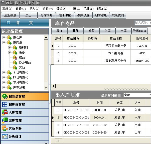Image resolution: width=151 pixels, height=144 pixels.
Task: Click the tree panel scroll-up arrow
Action: pyautogui.click(x=46, y=37)
